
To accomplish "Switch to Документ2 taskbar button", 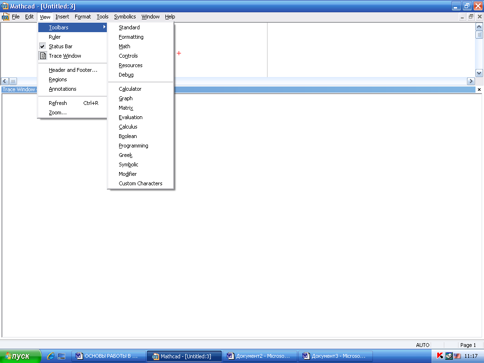I will coord(260,356).
